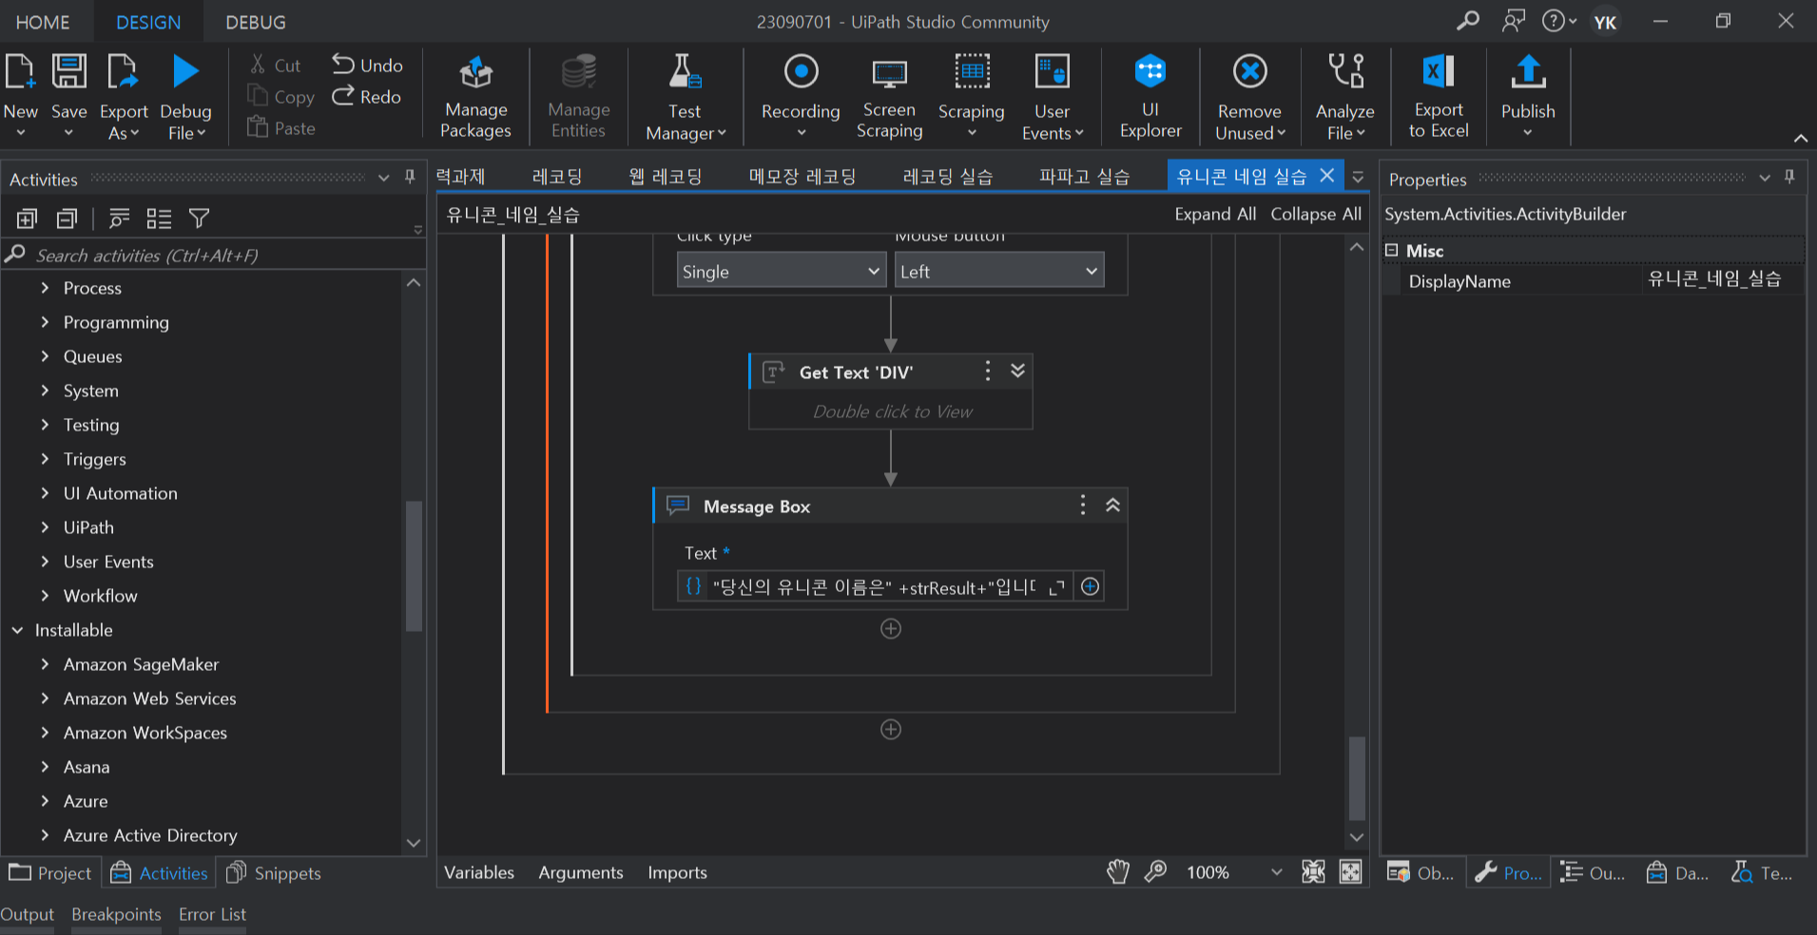Expand the Workflow category
Screen dimensions: 1817x935
[x=45, y=595]
